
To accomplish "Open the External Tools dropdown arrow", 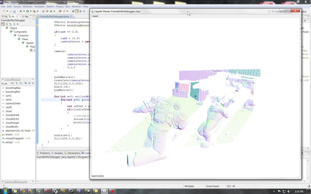I will (x=38, y=11).
